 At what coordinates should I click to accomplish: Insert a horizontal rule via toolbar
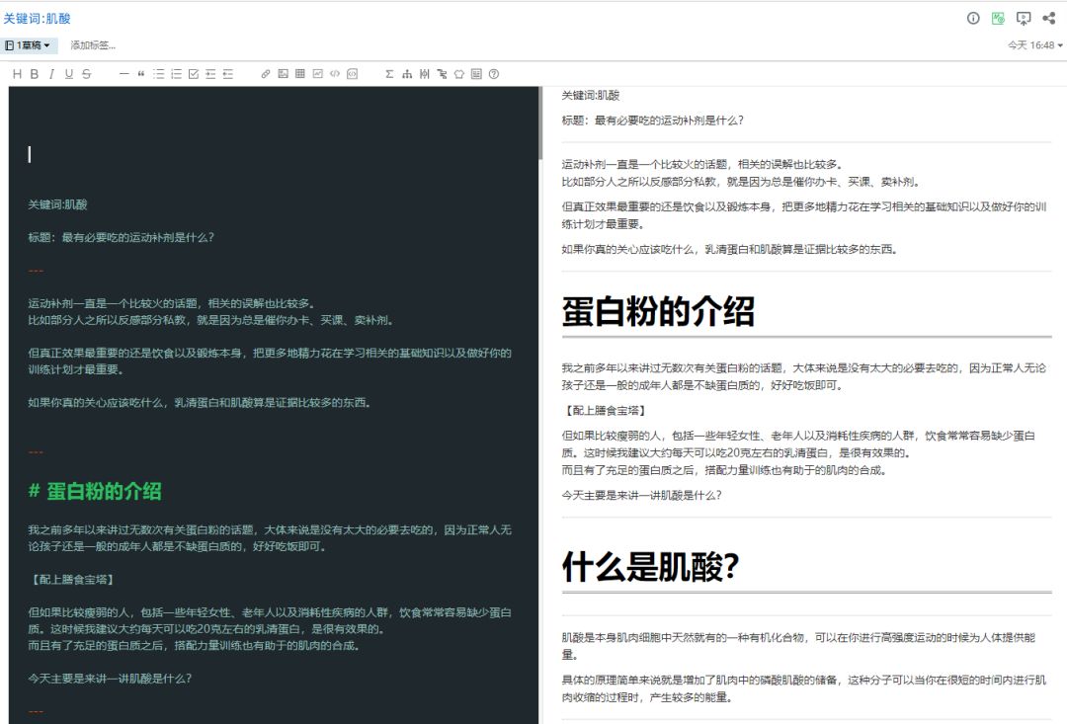coord(123,74)
